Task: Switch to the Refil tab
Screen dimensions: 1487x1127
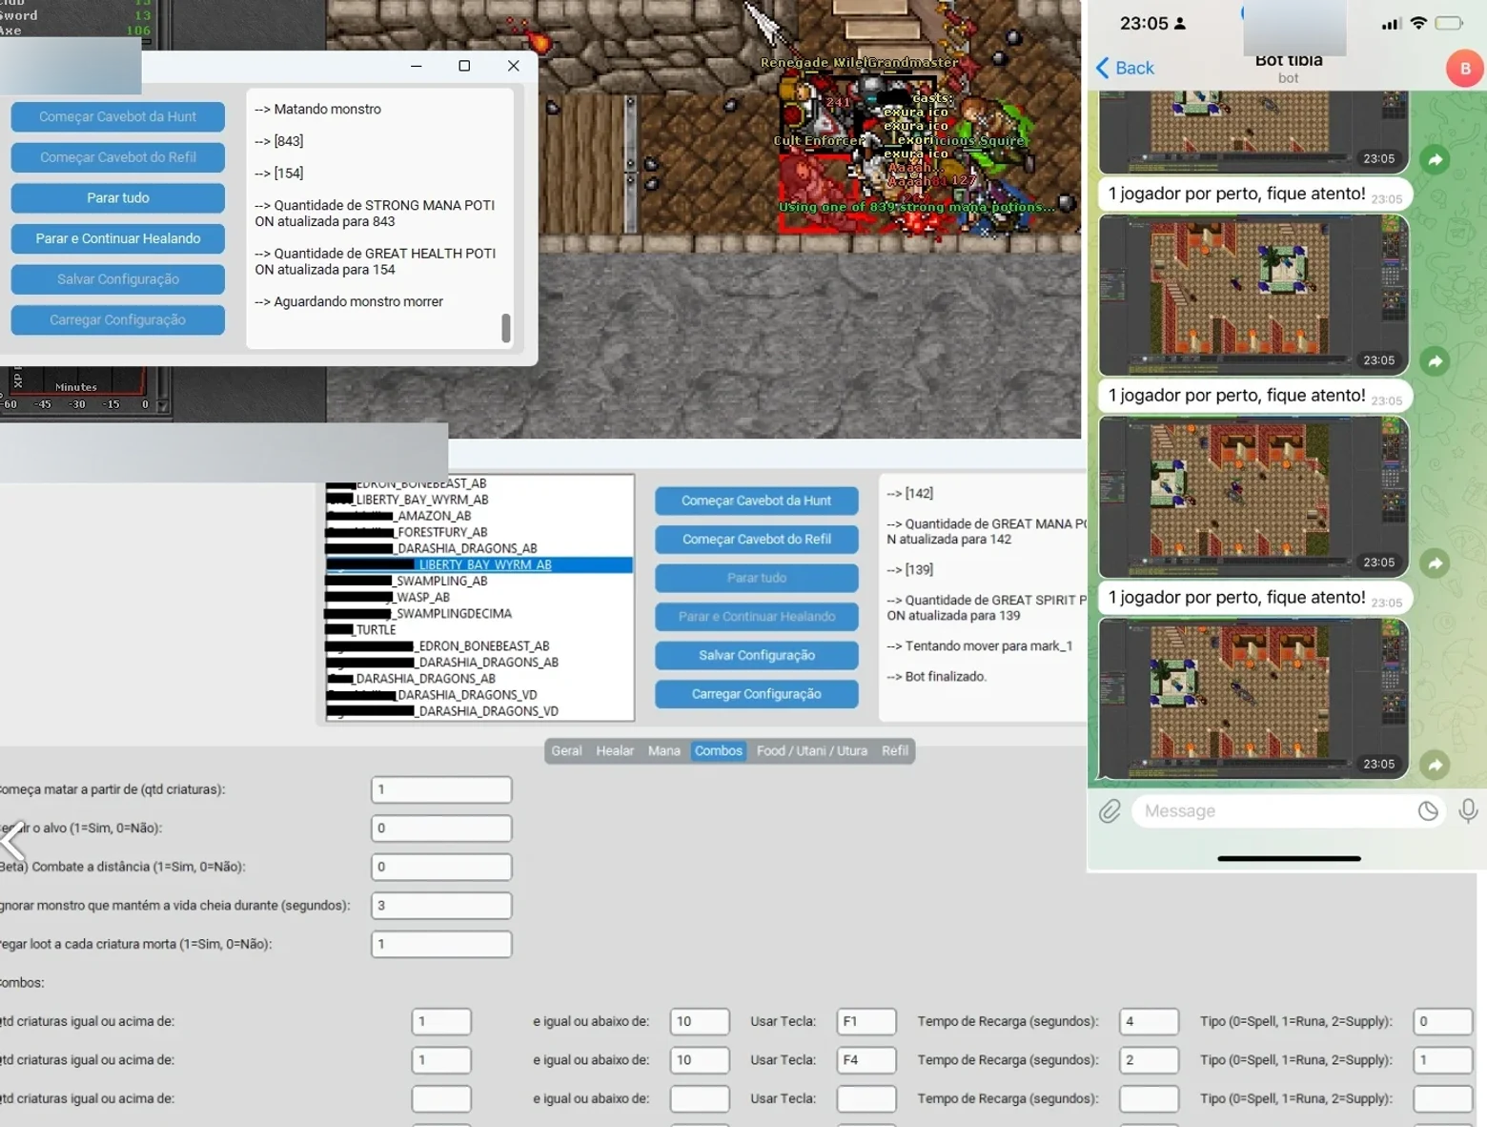Action: pos(895,751)
